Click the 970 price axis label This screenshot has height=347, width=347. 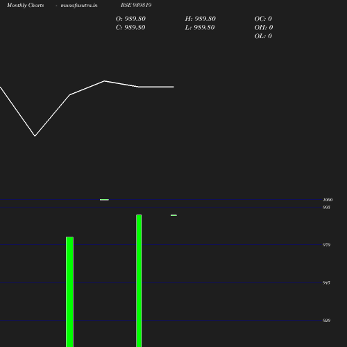[326, 245]
